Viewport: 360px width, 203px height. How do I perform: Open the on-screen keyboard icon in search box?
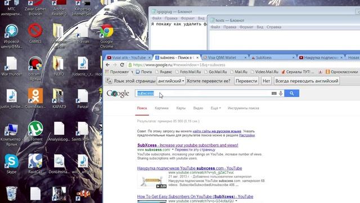[274, 93]
